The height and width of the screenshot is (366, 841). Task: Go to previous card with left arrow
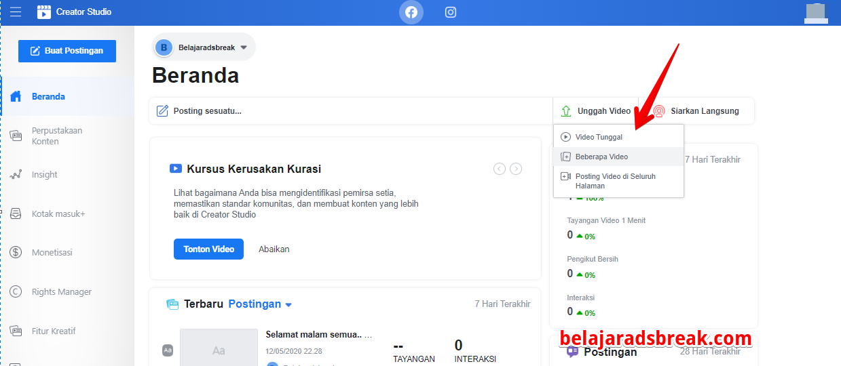click(500, 169)
